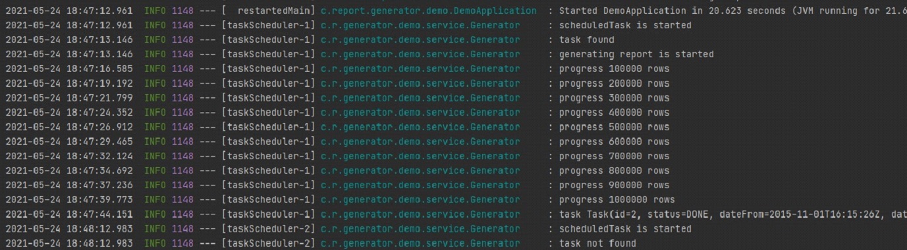Screen dimensions: 907x250
Task: Select the 'progress 500000 rows' log line
Action: 614,127
